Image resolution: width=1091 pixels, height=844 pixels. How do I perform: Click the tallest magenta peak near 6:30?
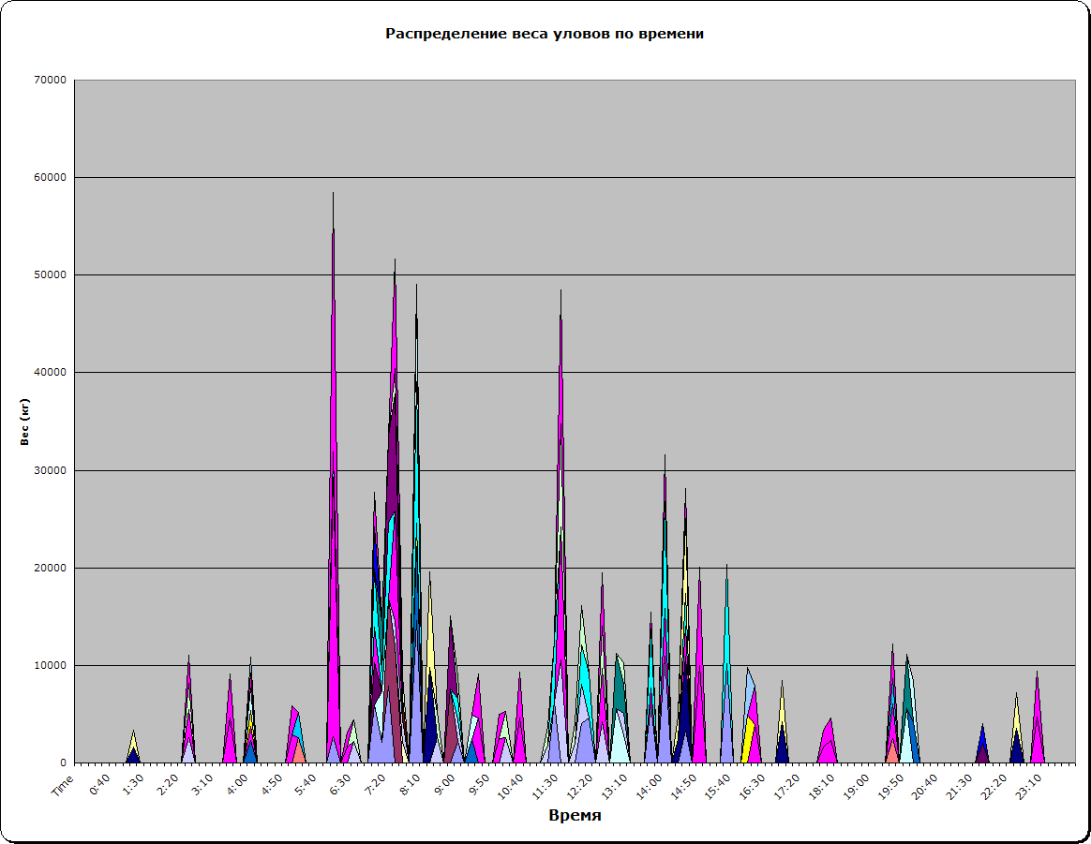(x=334, y=468)
